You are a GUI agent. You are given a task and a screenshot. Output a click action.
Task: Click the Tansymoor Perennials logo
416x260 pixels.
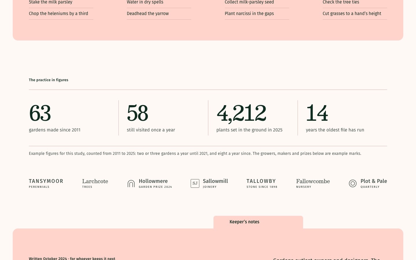click(x=46, y=183)
